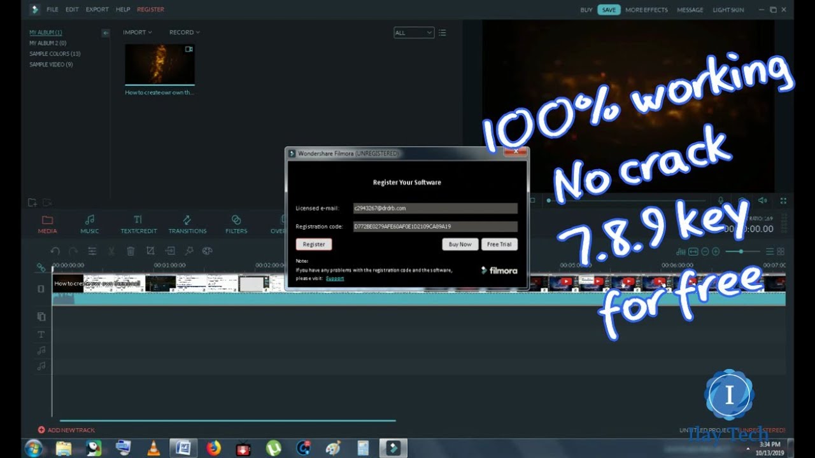The height and width of the screenshot is (458, 815).
Task: Open the Media library tab
Action: pyautogui.click(x=47, y=224)
